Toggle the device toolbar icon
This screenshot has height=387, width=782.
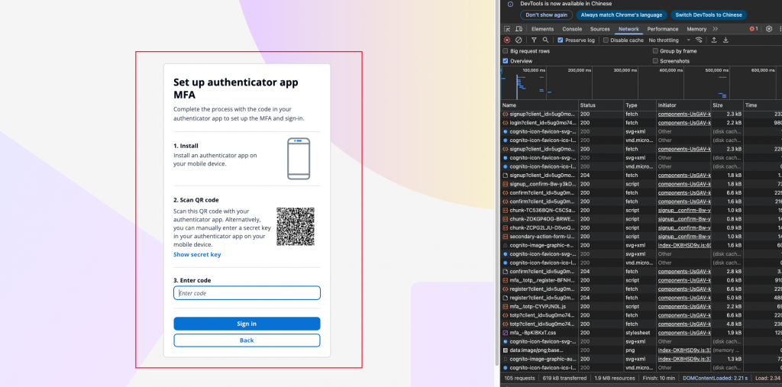coord(519,29)
